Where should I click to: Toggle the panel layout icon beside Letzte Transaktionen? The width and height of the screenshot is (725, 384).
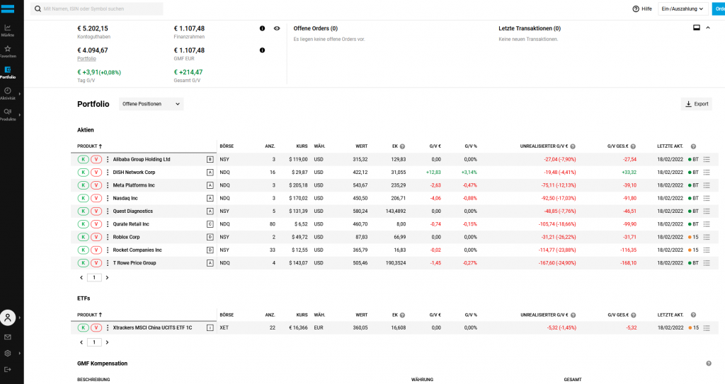[x=696, y=28]
